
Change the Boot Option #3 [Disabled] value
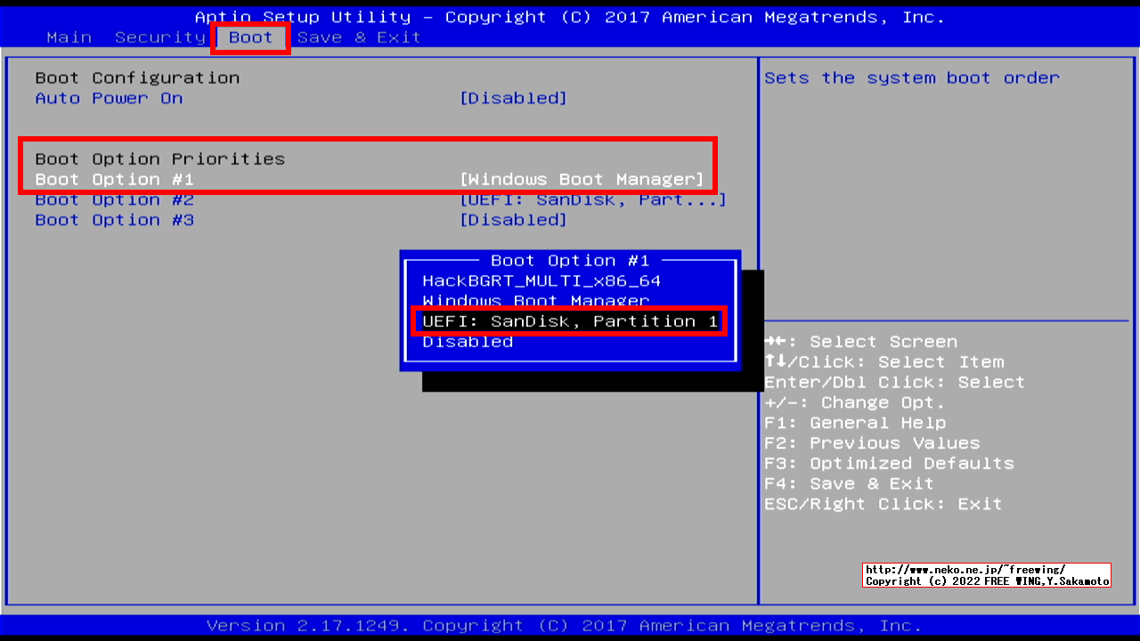513,221
